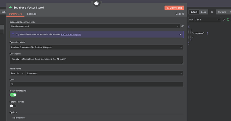Open the RAG starter template link
231x121 pixels.
[x=71, y=34]
